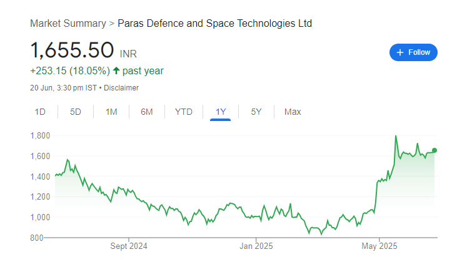Open the Market Summary link
The image size is (467, 262).
pyautogui.click(x=68, y=24)
